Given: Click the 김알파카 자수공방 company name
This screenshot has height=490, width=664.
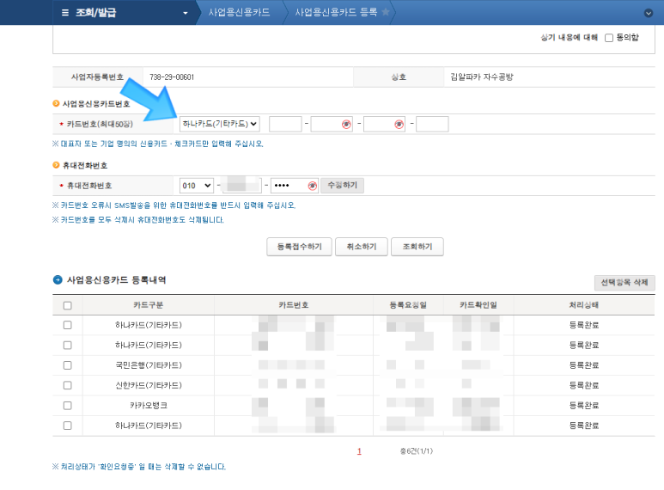Looking at the screenshot, I should click(x=482, y=77).
